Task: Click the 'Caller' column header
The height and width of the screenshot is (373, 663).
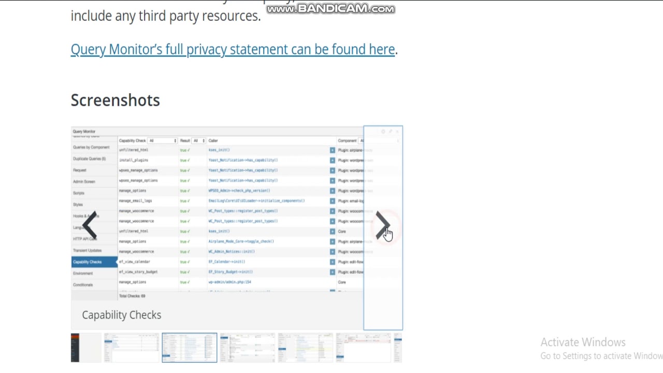Action: coord(213,141)
